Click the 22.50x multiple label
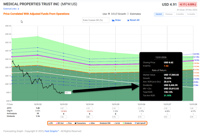Screen dimensions: 200x133 click(x=197, y=54)
